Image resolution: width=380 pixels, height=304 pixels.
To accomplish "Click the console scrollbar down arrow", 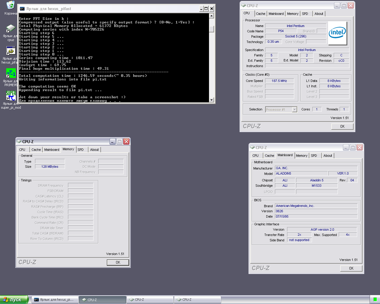I will [211, 100].
